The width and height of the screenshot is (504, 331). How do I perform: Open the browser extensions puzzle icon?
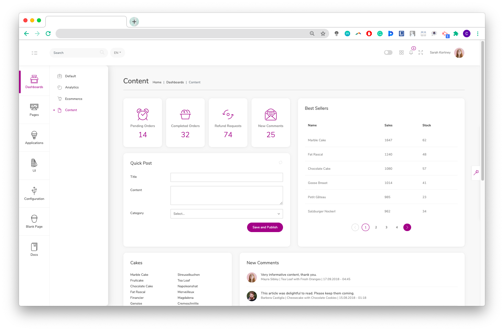pyautogui.click(x=456, y=34)
